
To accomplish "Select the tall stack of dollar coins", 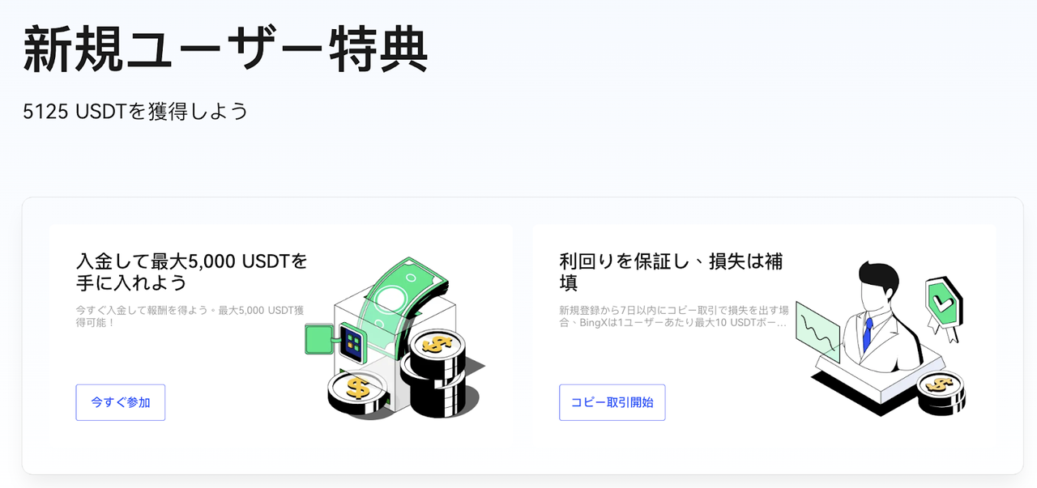I will coord(437,371).
